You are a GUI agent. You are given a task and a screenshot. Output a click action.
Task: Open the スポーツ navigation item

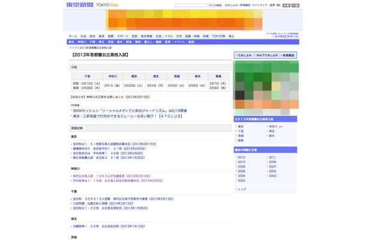(x=122, y=36)
